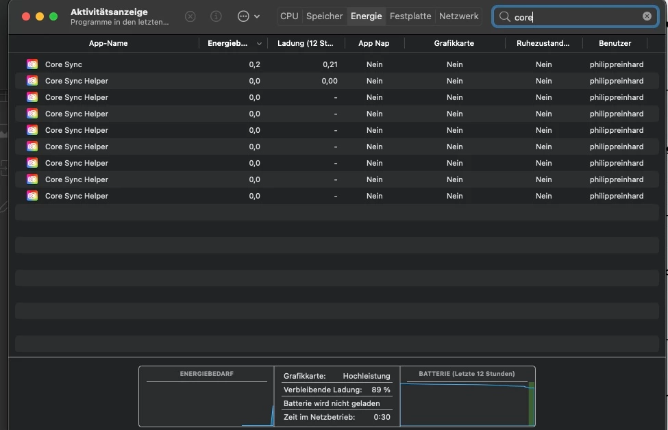Sort by Ruhezustand... column header
Screen dimensions: 668x430
click(543, 43)
